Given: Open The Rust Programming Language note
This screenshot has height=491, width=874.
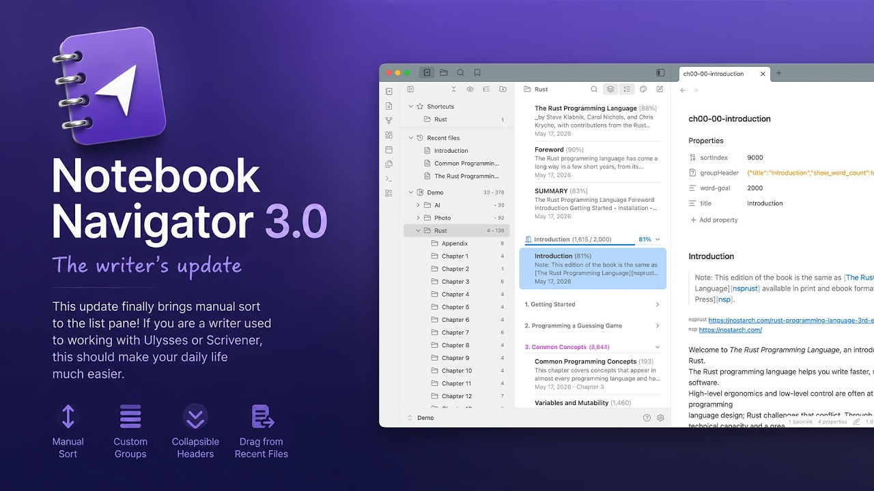Looking at the screenshot, I should point(593,121).
